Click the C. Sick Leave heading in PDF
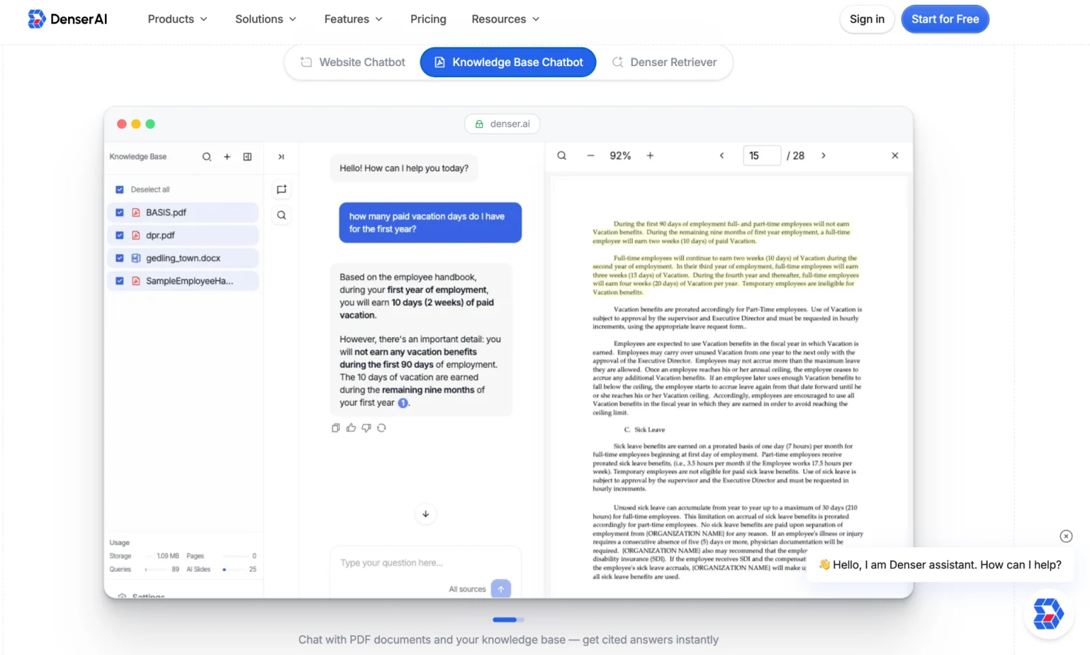This screenshot has height=655, width=1090. pos(644,430)
